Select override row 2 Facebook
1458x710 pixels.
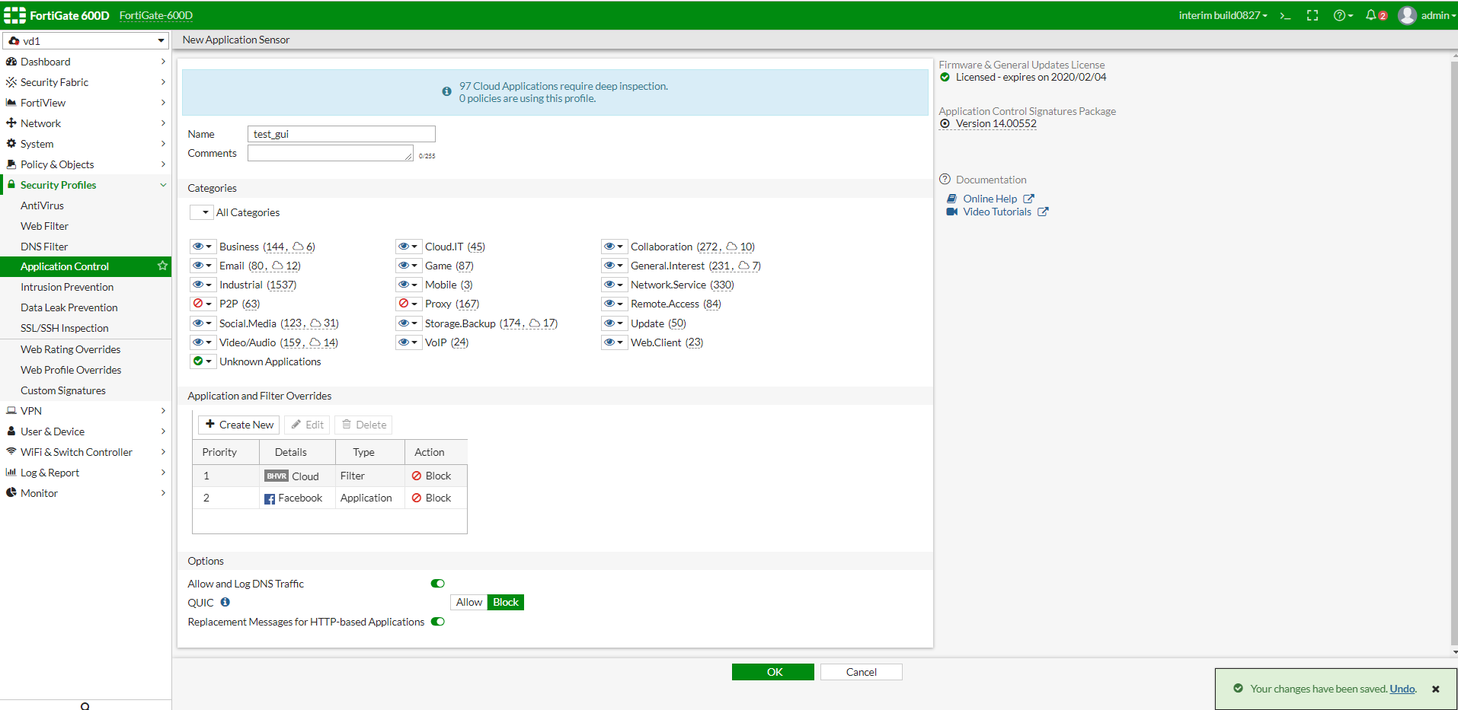(x=330, y=498)
